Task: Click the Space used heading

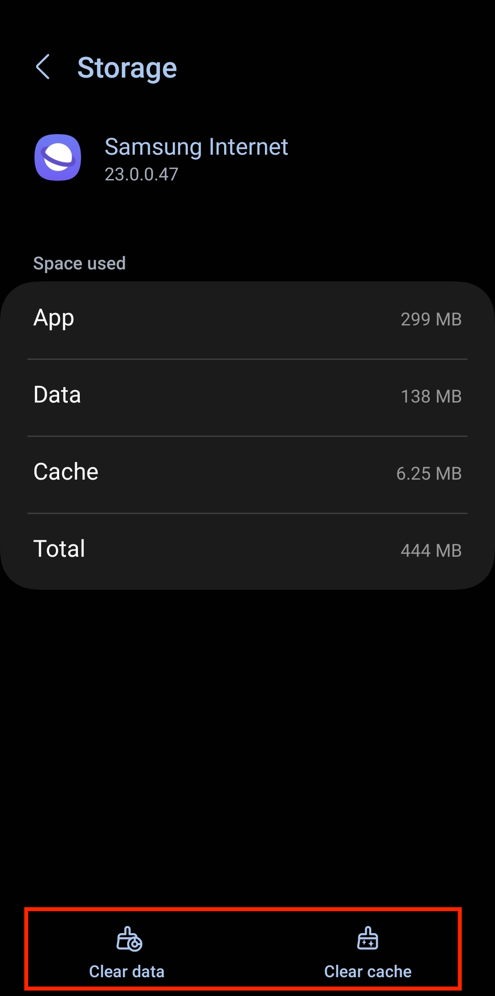Action: (79, 263)
